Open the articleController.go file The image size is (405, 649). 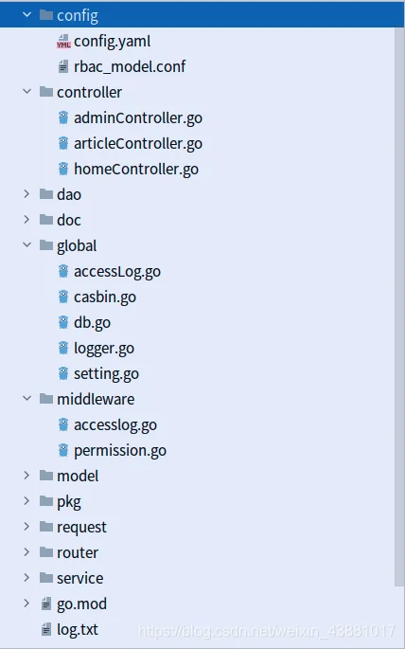coord(138,144)
